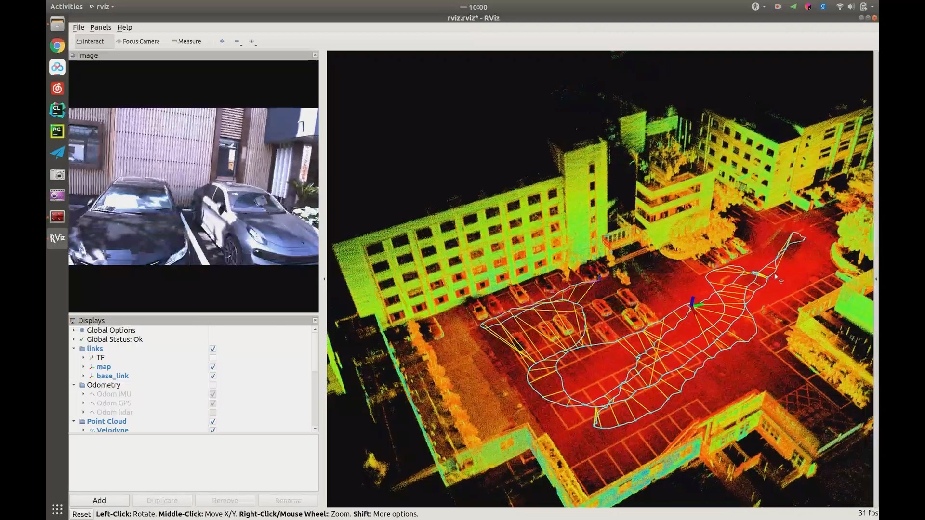Collapse the Point Cloud group
925x520 pixels.
point(74,421)
